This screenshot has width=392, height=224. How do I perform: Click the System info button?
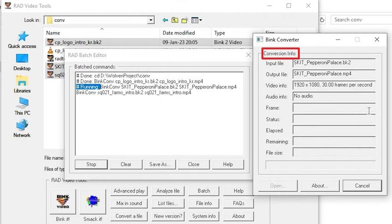[x=204, y=216]
